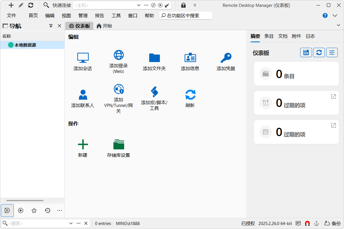Open the 帮助 menu
The image size is (344, 229).
click(149, 16)
